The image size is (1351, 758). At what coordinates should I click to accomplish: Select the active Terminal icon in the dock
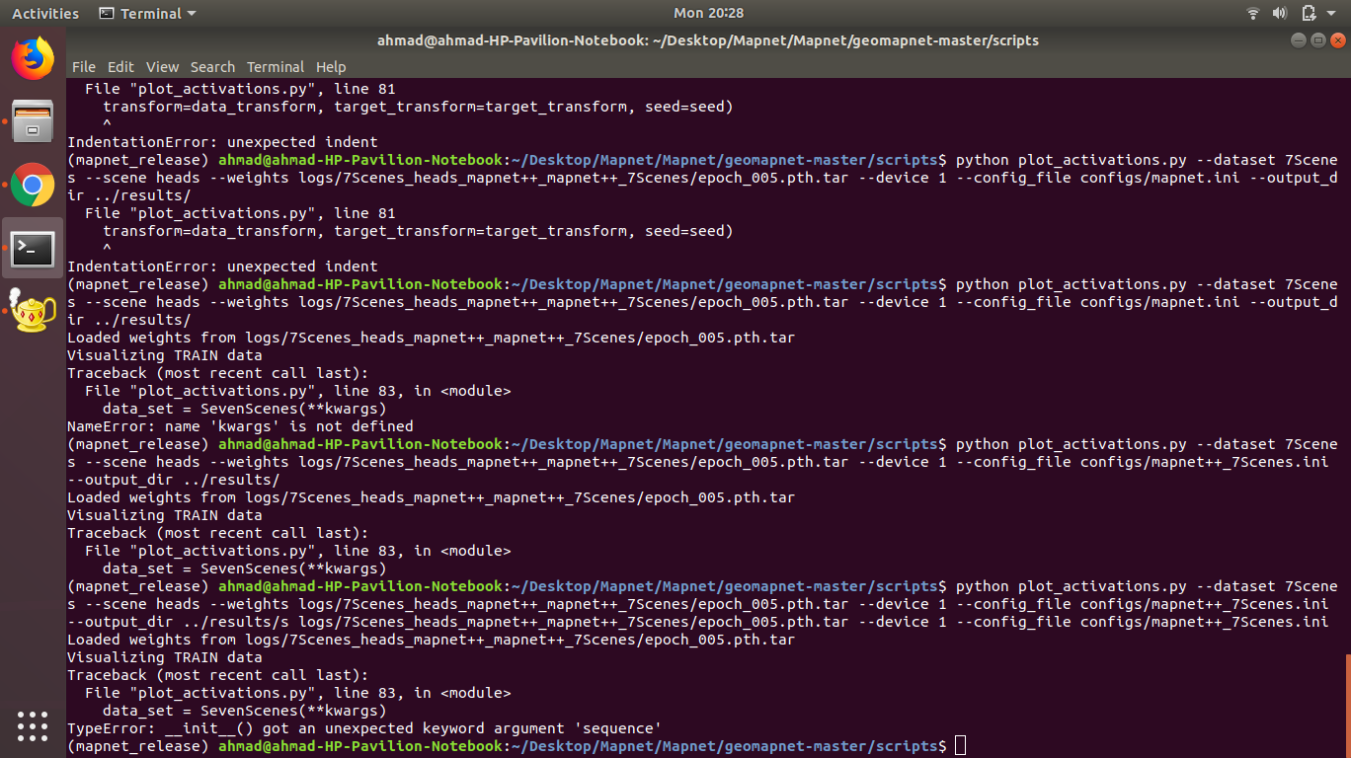click(x=33, y=250)
